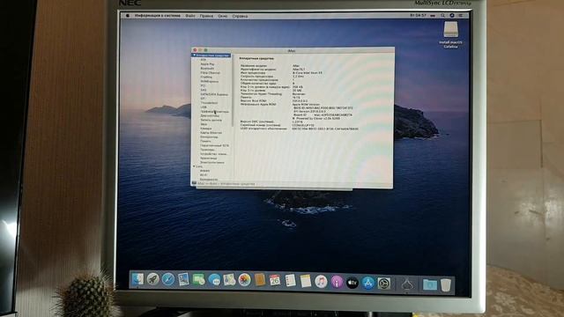Open the Файл menu
The width and height of the screenshot is (564, 317).
coord(190,16)
